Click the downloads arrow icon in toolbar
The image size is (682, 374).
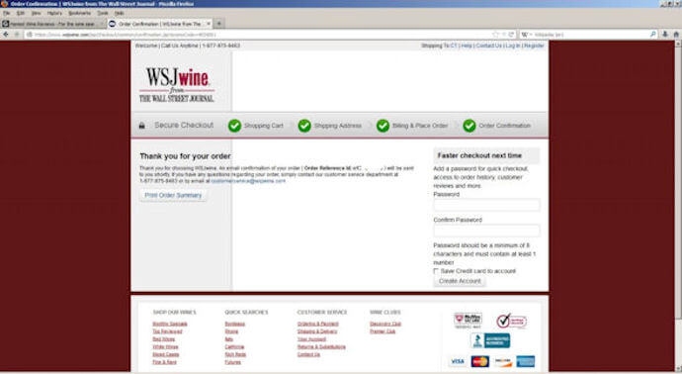point(664,35)
